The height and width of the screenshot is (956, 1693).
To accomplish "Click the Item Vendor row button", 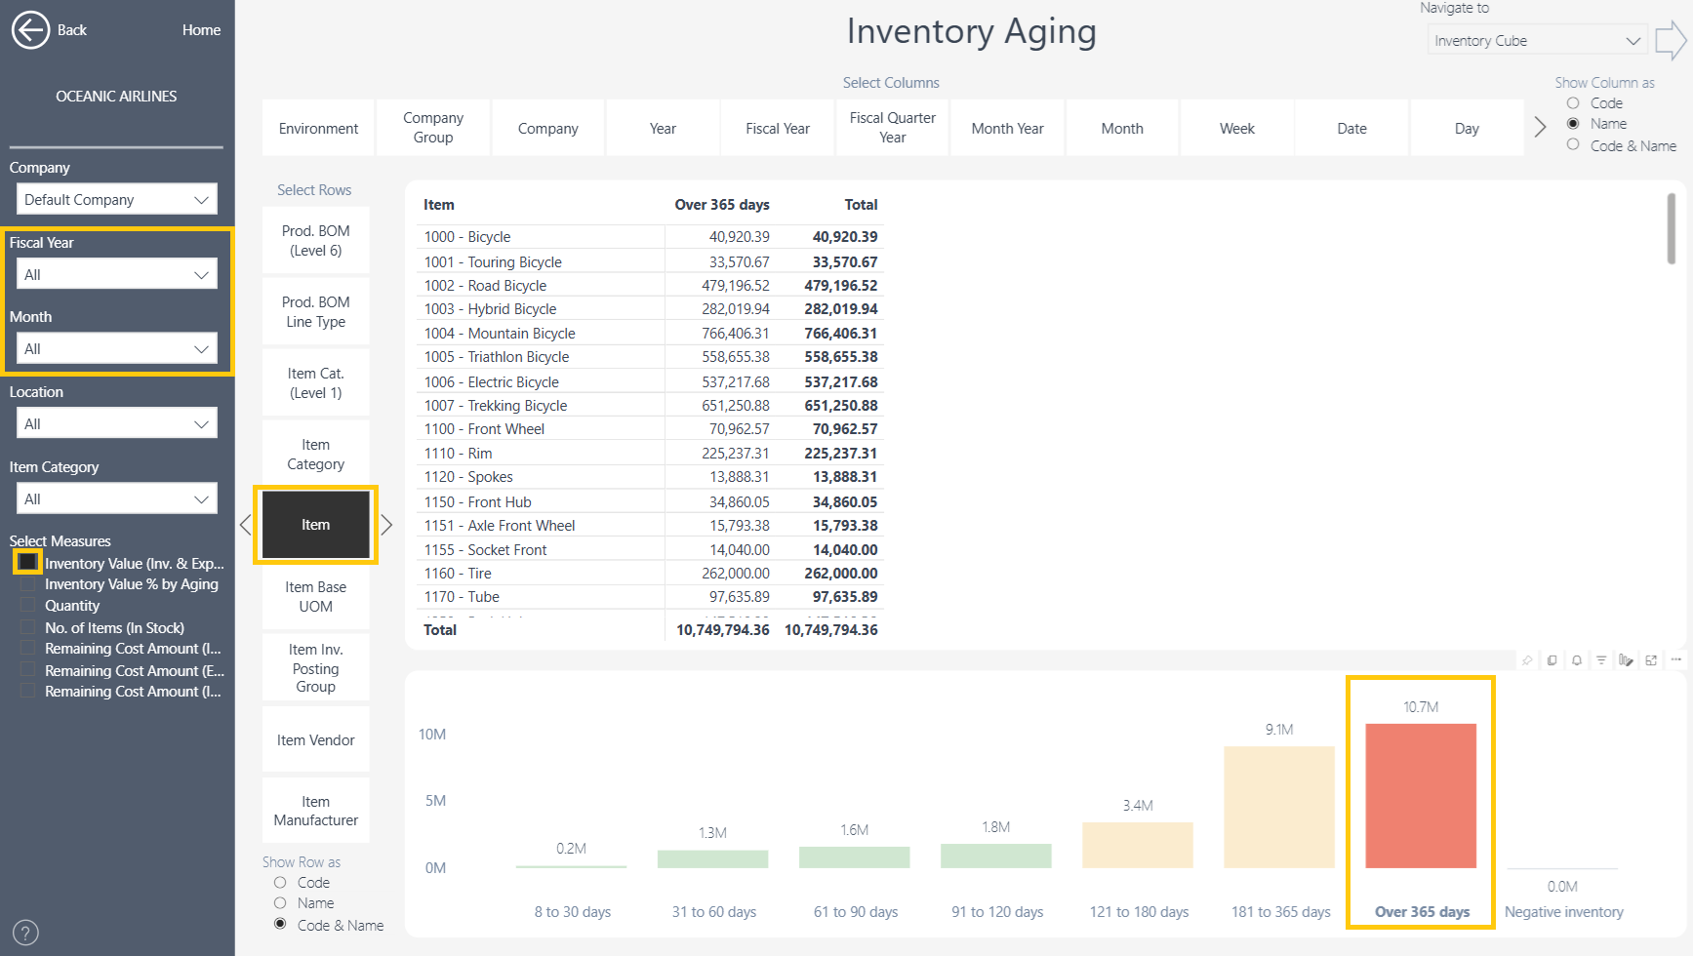I will click(315, 740).
